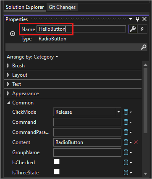Click the CommandParameter property input field
152x179 pixels.
pos(87,132)
